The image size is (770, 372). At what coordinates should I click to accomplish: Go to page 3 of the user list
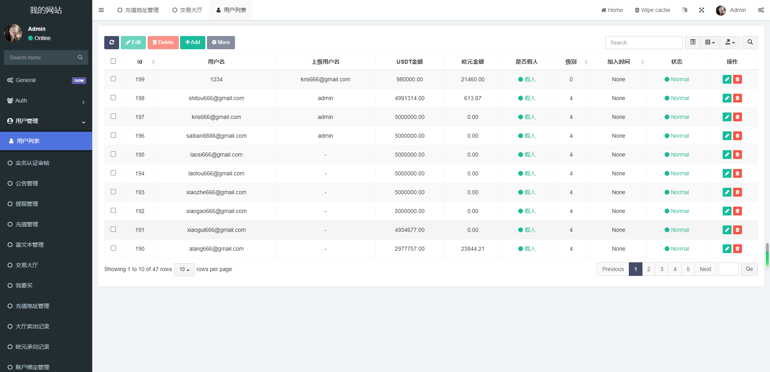(x=661, y=269)
